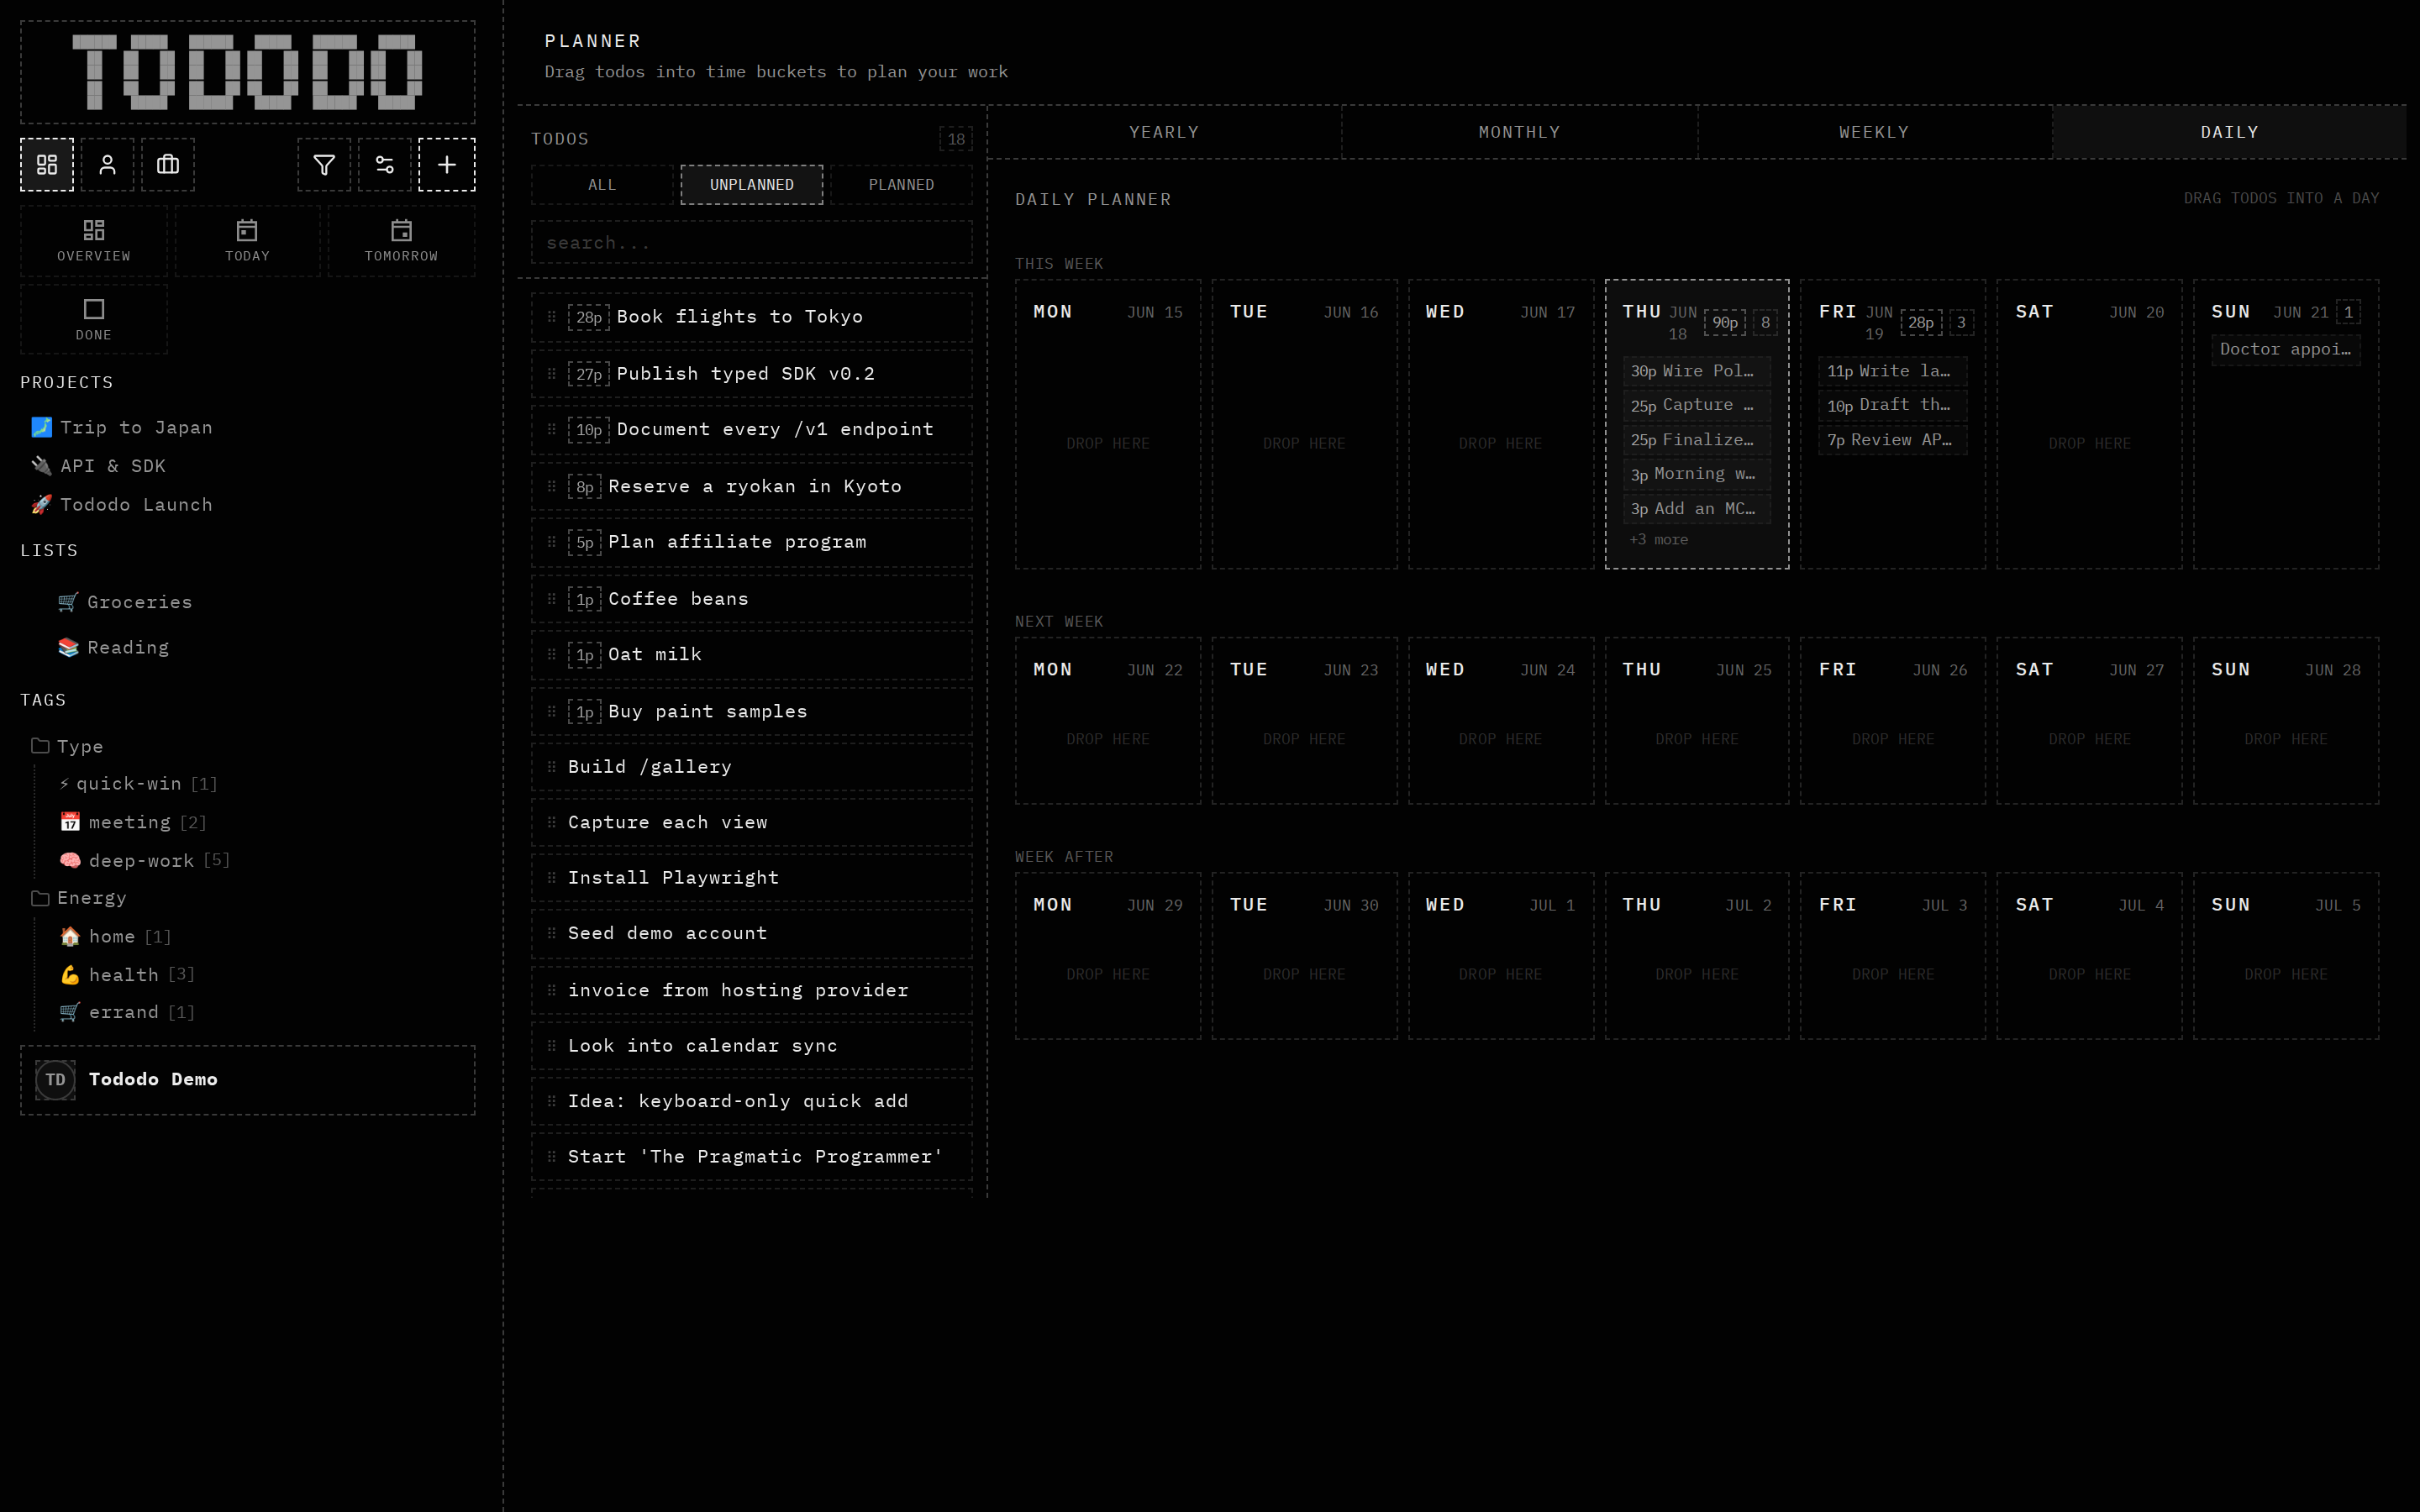Click the personal profile icon
The height and width of the screenshot is (1512, 2420).
[107, 165]
